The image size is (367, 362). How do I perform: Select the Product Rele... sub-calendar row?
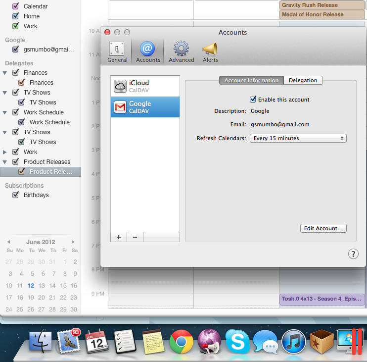point(41,172)
